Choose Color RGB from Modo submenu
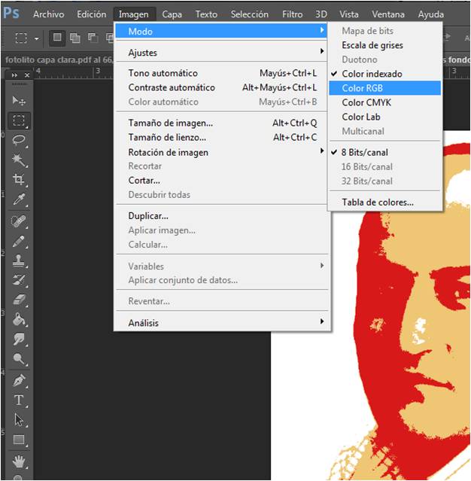 point(363,88)
